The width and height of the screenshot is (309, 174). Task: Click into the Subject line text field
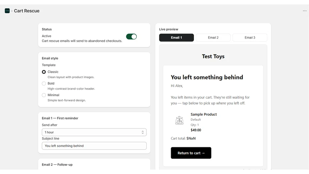click(x=94, y=146)
